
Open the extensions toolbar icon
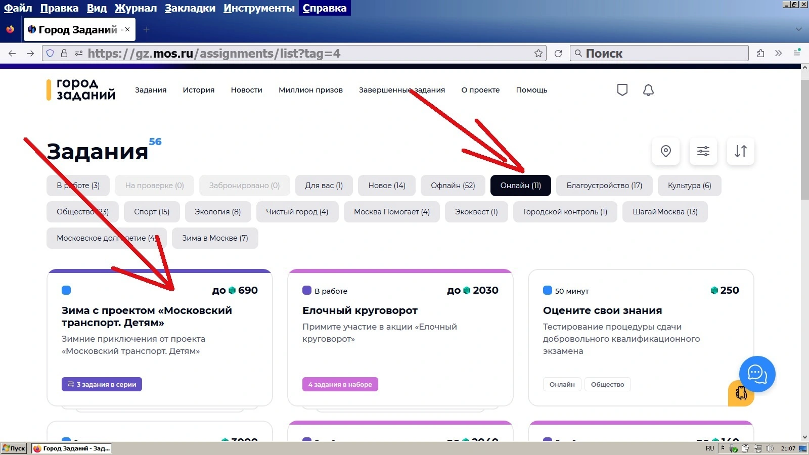pos(760,53)
